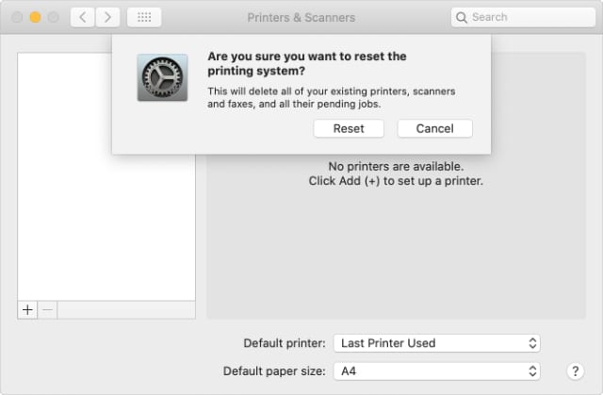Minimize window using the yellow button
The width and height of the screenshot is (603, 395).
tap(36, 17)
